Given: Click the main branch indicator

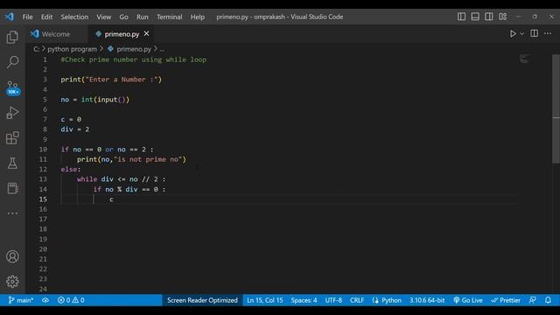Looking at the screenshot, I should click(x=21, y=300).
